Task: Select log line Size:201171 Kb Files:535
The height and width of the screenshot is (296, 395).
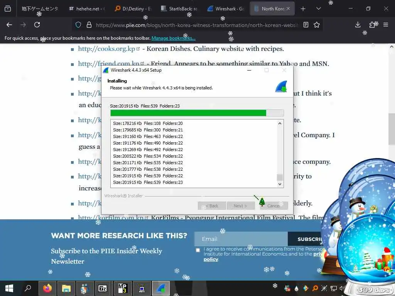Action: 148,163
